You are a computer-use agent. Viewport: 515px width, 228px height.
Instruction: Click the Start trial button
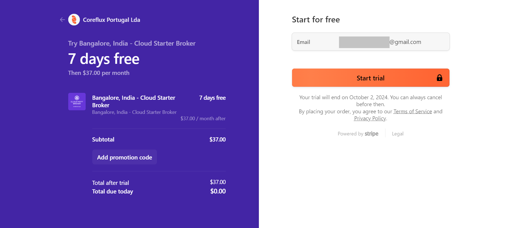[x=371, y=78]
